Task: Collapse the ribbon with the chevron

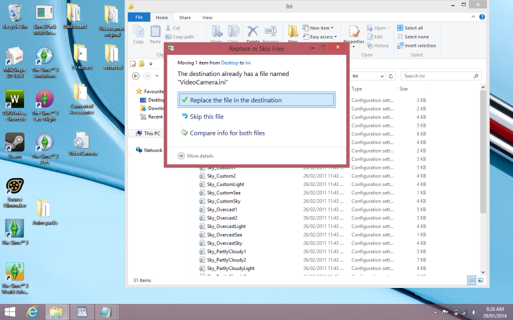Action: coord(473,17)
